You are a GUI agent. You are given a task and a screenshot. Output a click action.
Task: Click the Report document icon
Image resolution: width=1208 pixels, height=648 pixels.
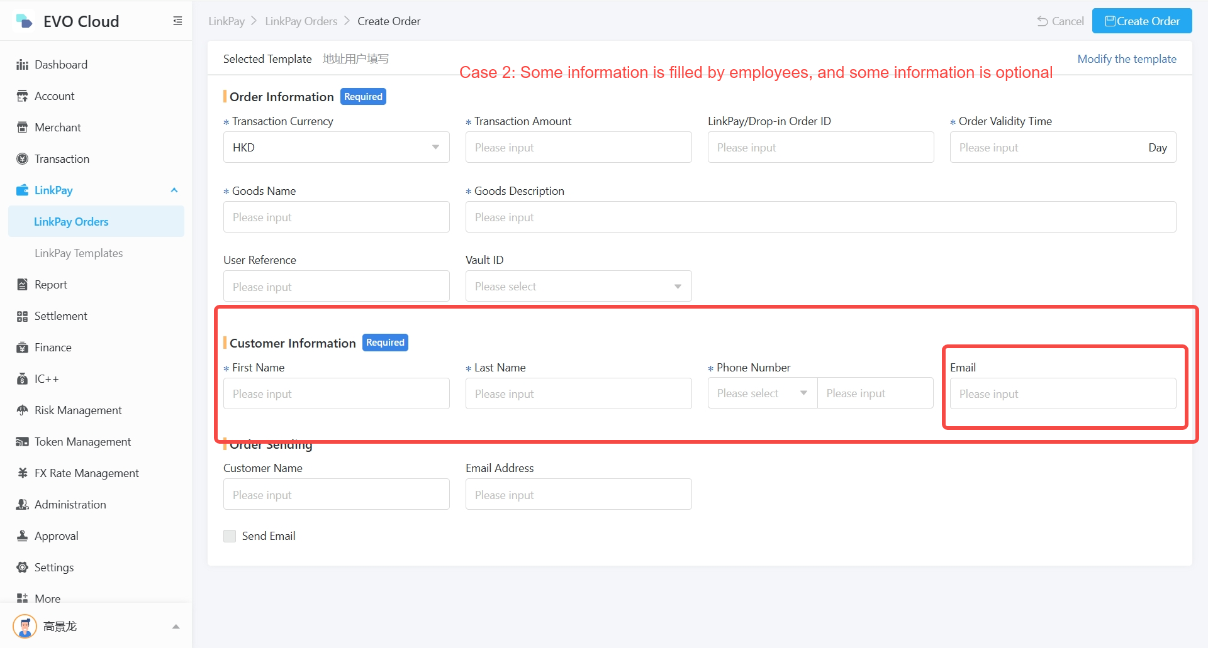point(22,285)
